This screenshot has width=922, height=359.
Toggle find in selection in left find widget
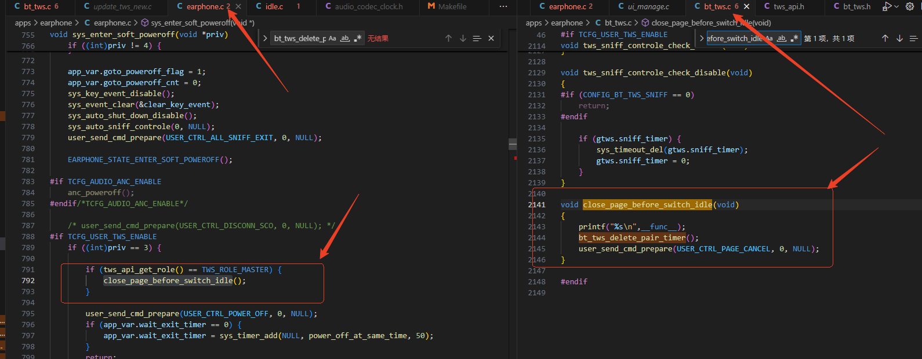click(x=477, y=38)
